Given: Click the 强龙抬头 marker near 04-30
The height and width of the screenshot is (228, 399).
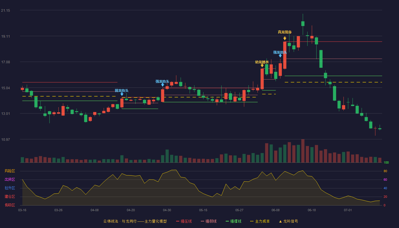Looking at the screenshot, I should coord(162,85).
